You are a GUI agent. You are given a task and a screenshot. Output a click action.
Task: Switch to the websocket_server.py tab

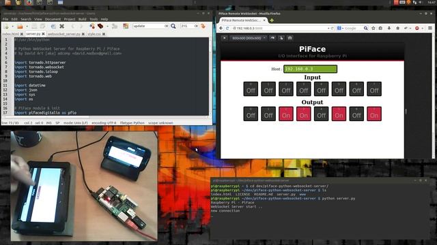pos(64,34)
